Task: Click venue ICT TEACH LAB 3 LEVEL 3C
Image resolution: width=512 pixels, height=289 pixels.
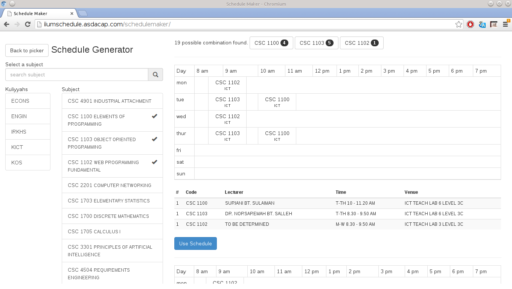Action: point(434,224)
